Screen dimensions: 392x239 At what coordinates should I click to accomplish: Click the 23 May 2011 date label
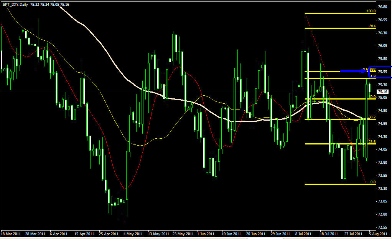click(x=183, y=234)
